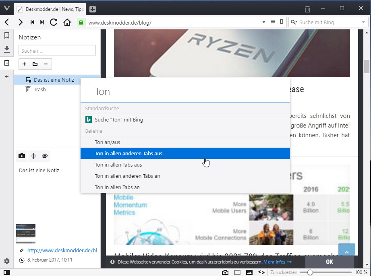View the green site security padlock
Screen dimensions: 371x276
(x=81, y=22)
